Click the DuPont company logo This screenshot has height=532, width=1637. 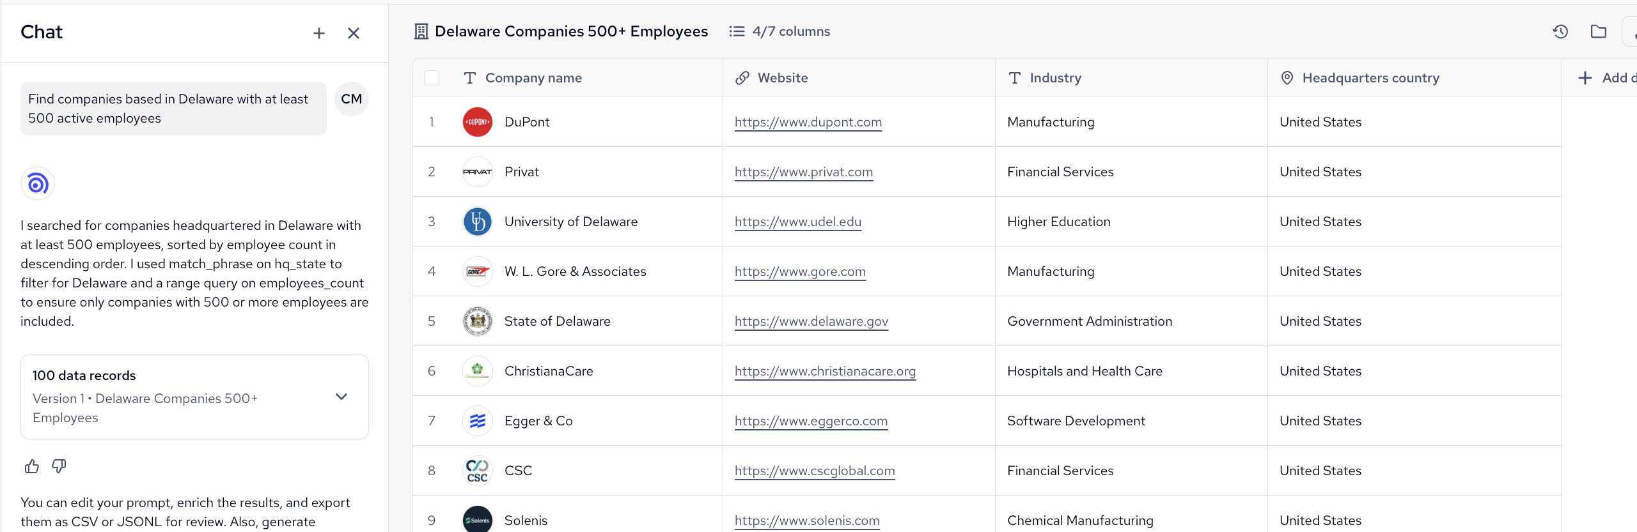[x=477, y=122]
